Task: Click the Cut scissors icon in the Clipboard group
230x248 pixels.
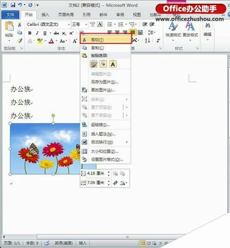Action: coord(19,24)
